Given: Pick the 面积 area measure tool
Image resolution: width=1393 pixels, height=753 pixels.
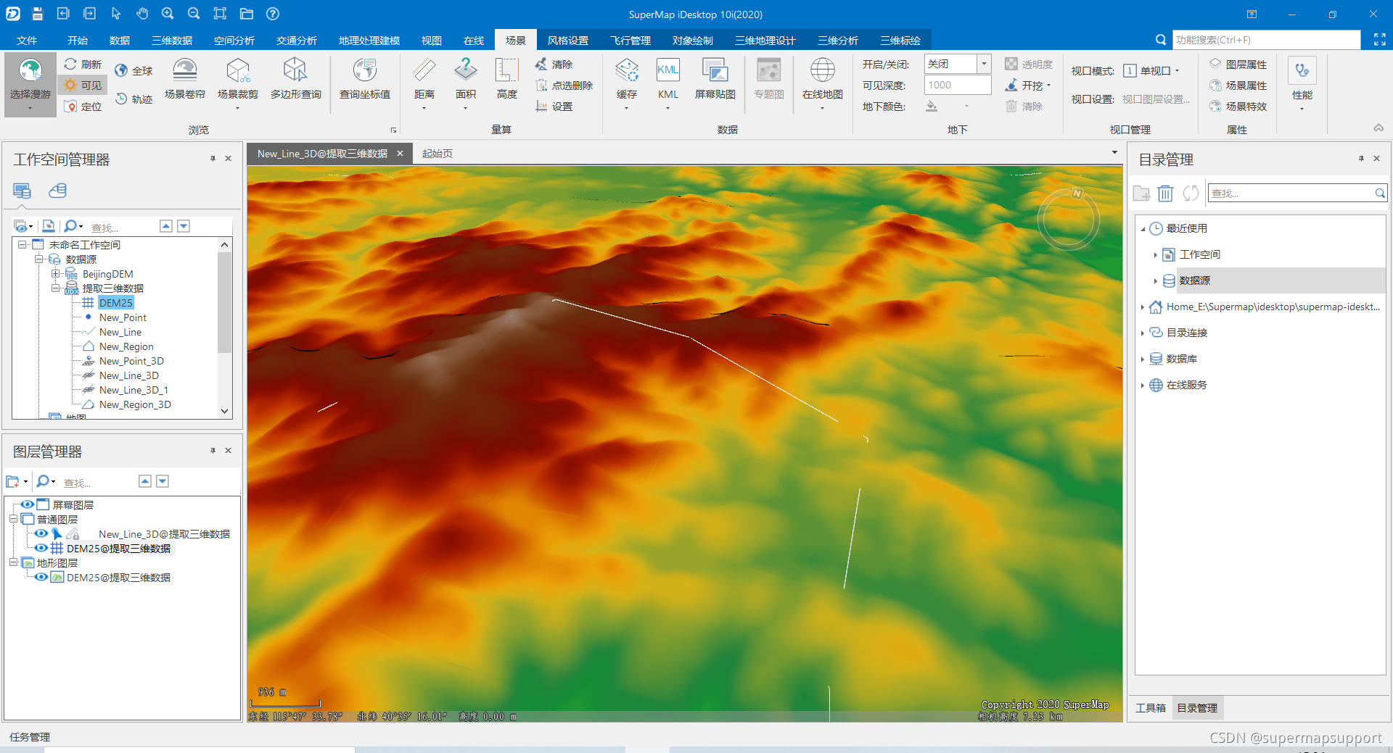Looking at the screenshot, I should [466, 82].
